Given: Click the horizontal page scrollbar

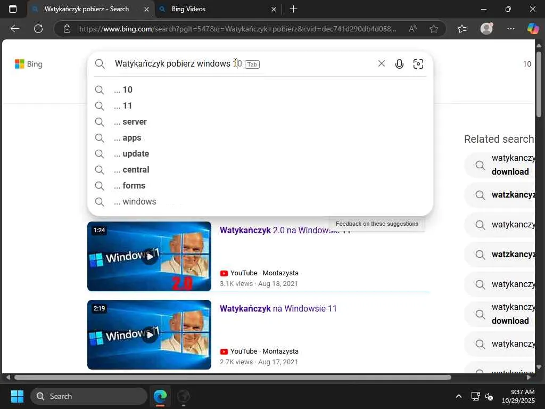Looking at the screenshot, I should click(x=233, y=378).
